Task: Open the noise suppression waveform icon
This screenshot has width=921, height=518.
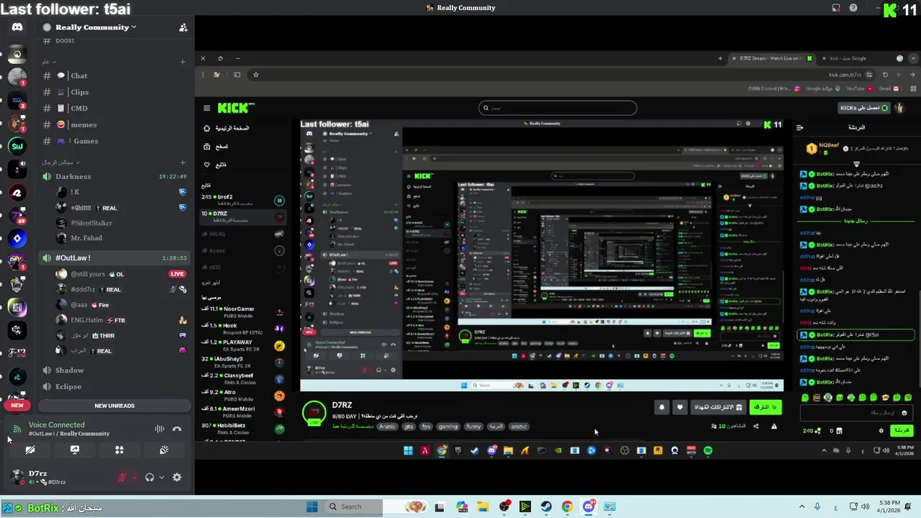Action: point(160,429)
